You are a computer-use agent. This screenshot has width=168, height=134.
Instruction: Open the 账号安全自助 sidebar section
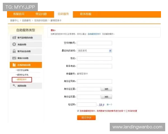(26, 51)
